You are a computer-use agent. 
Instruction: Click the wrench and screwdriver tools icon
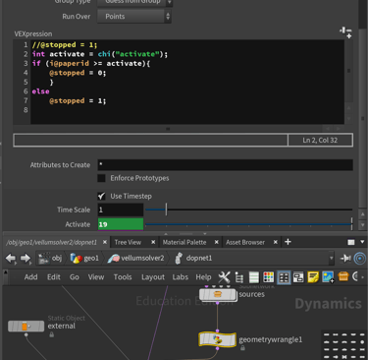coord(224,277)
